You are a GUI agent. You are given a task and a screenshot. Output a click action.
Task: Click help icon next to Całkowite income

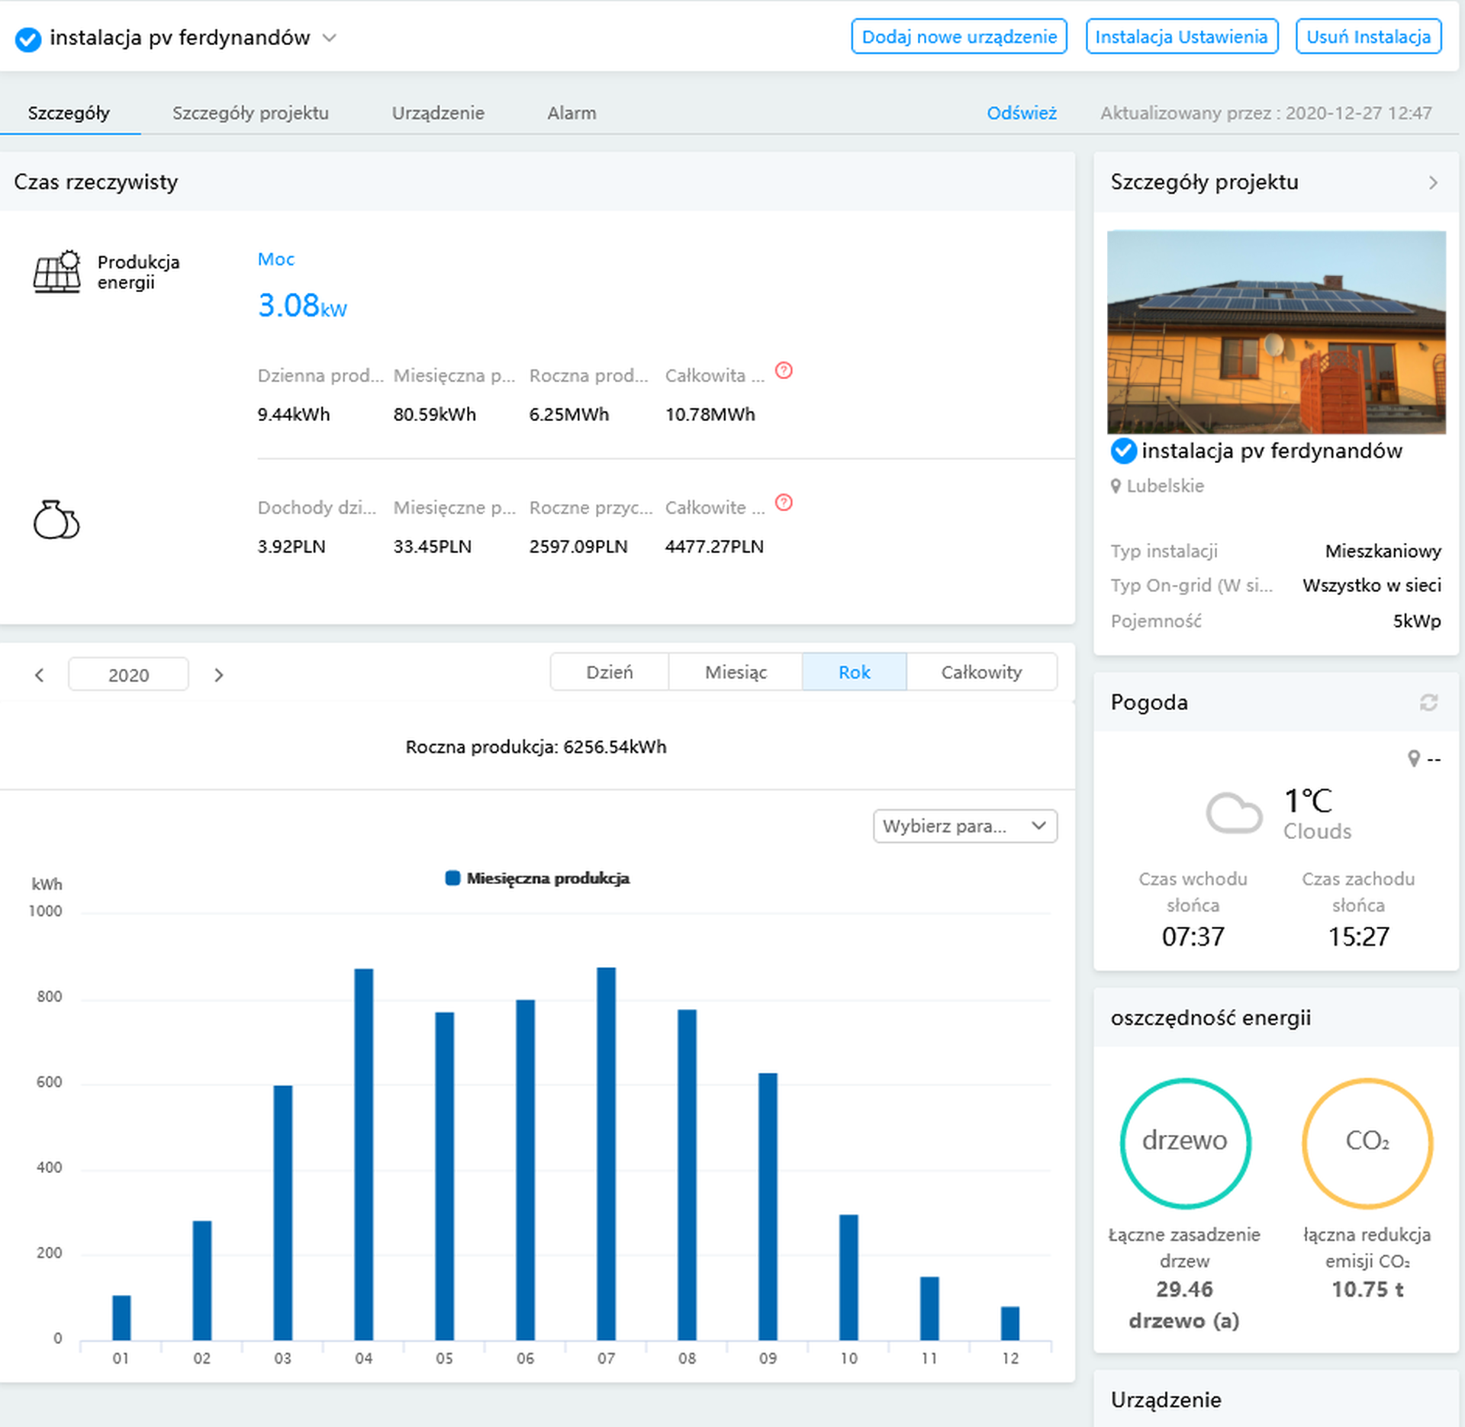[784, 503]
